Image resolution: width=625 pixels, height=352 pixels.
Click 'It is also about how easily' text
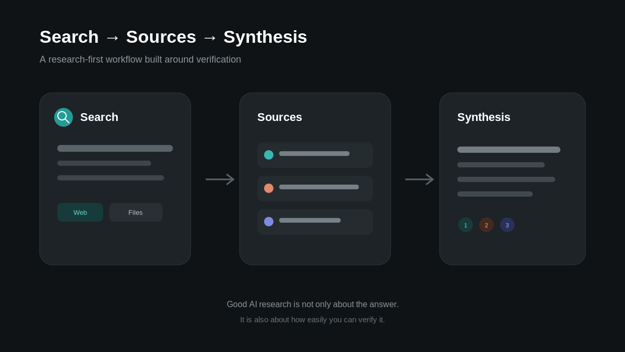(312, 319)
